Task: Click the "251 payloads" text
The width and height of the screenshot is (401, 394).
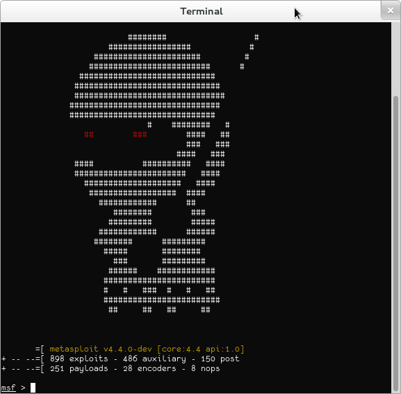Action: pyautogui.click(x=79, y=368)
